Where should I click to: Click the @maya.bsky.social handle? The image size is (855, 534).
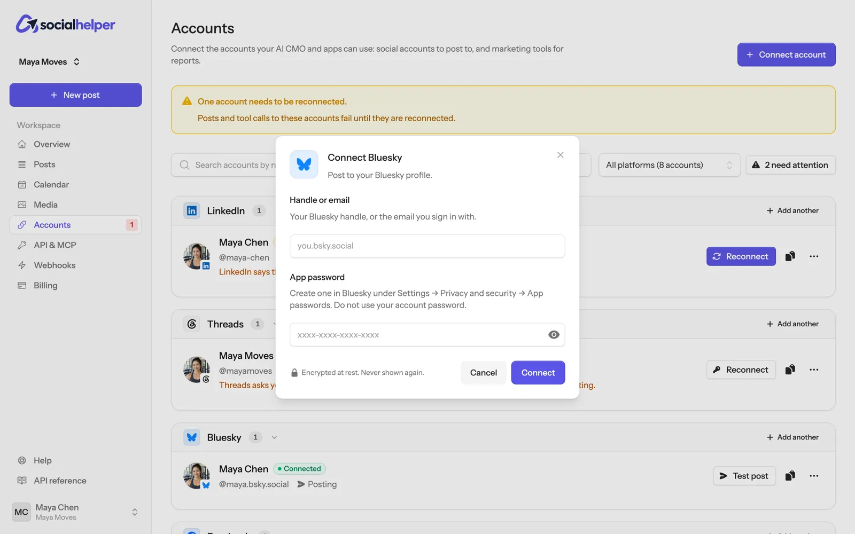tap(254, 484)
